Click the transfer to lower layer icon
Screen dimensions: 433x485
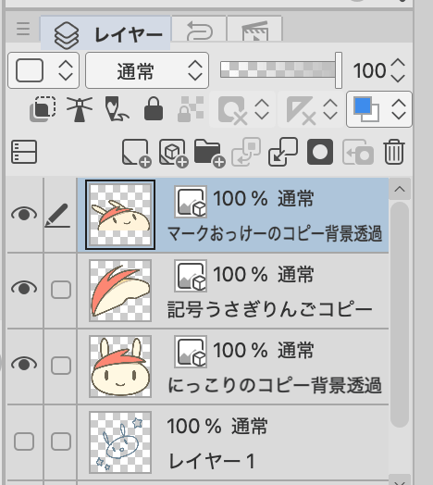[246, 152]
